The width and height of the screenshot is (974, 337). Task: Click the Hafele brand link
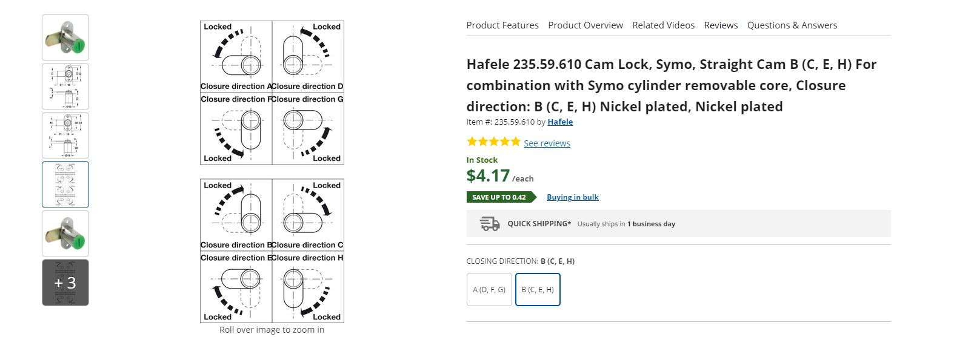(560, 122)
